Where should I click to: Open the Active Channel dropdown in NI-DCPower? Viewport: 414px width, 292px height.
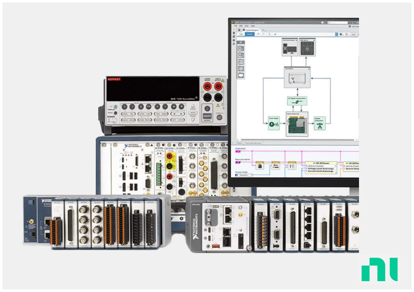pyautogui.click(x=321, y=166)
